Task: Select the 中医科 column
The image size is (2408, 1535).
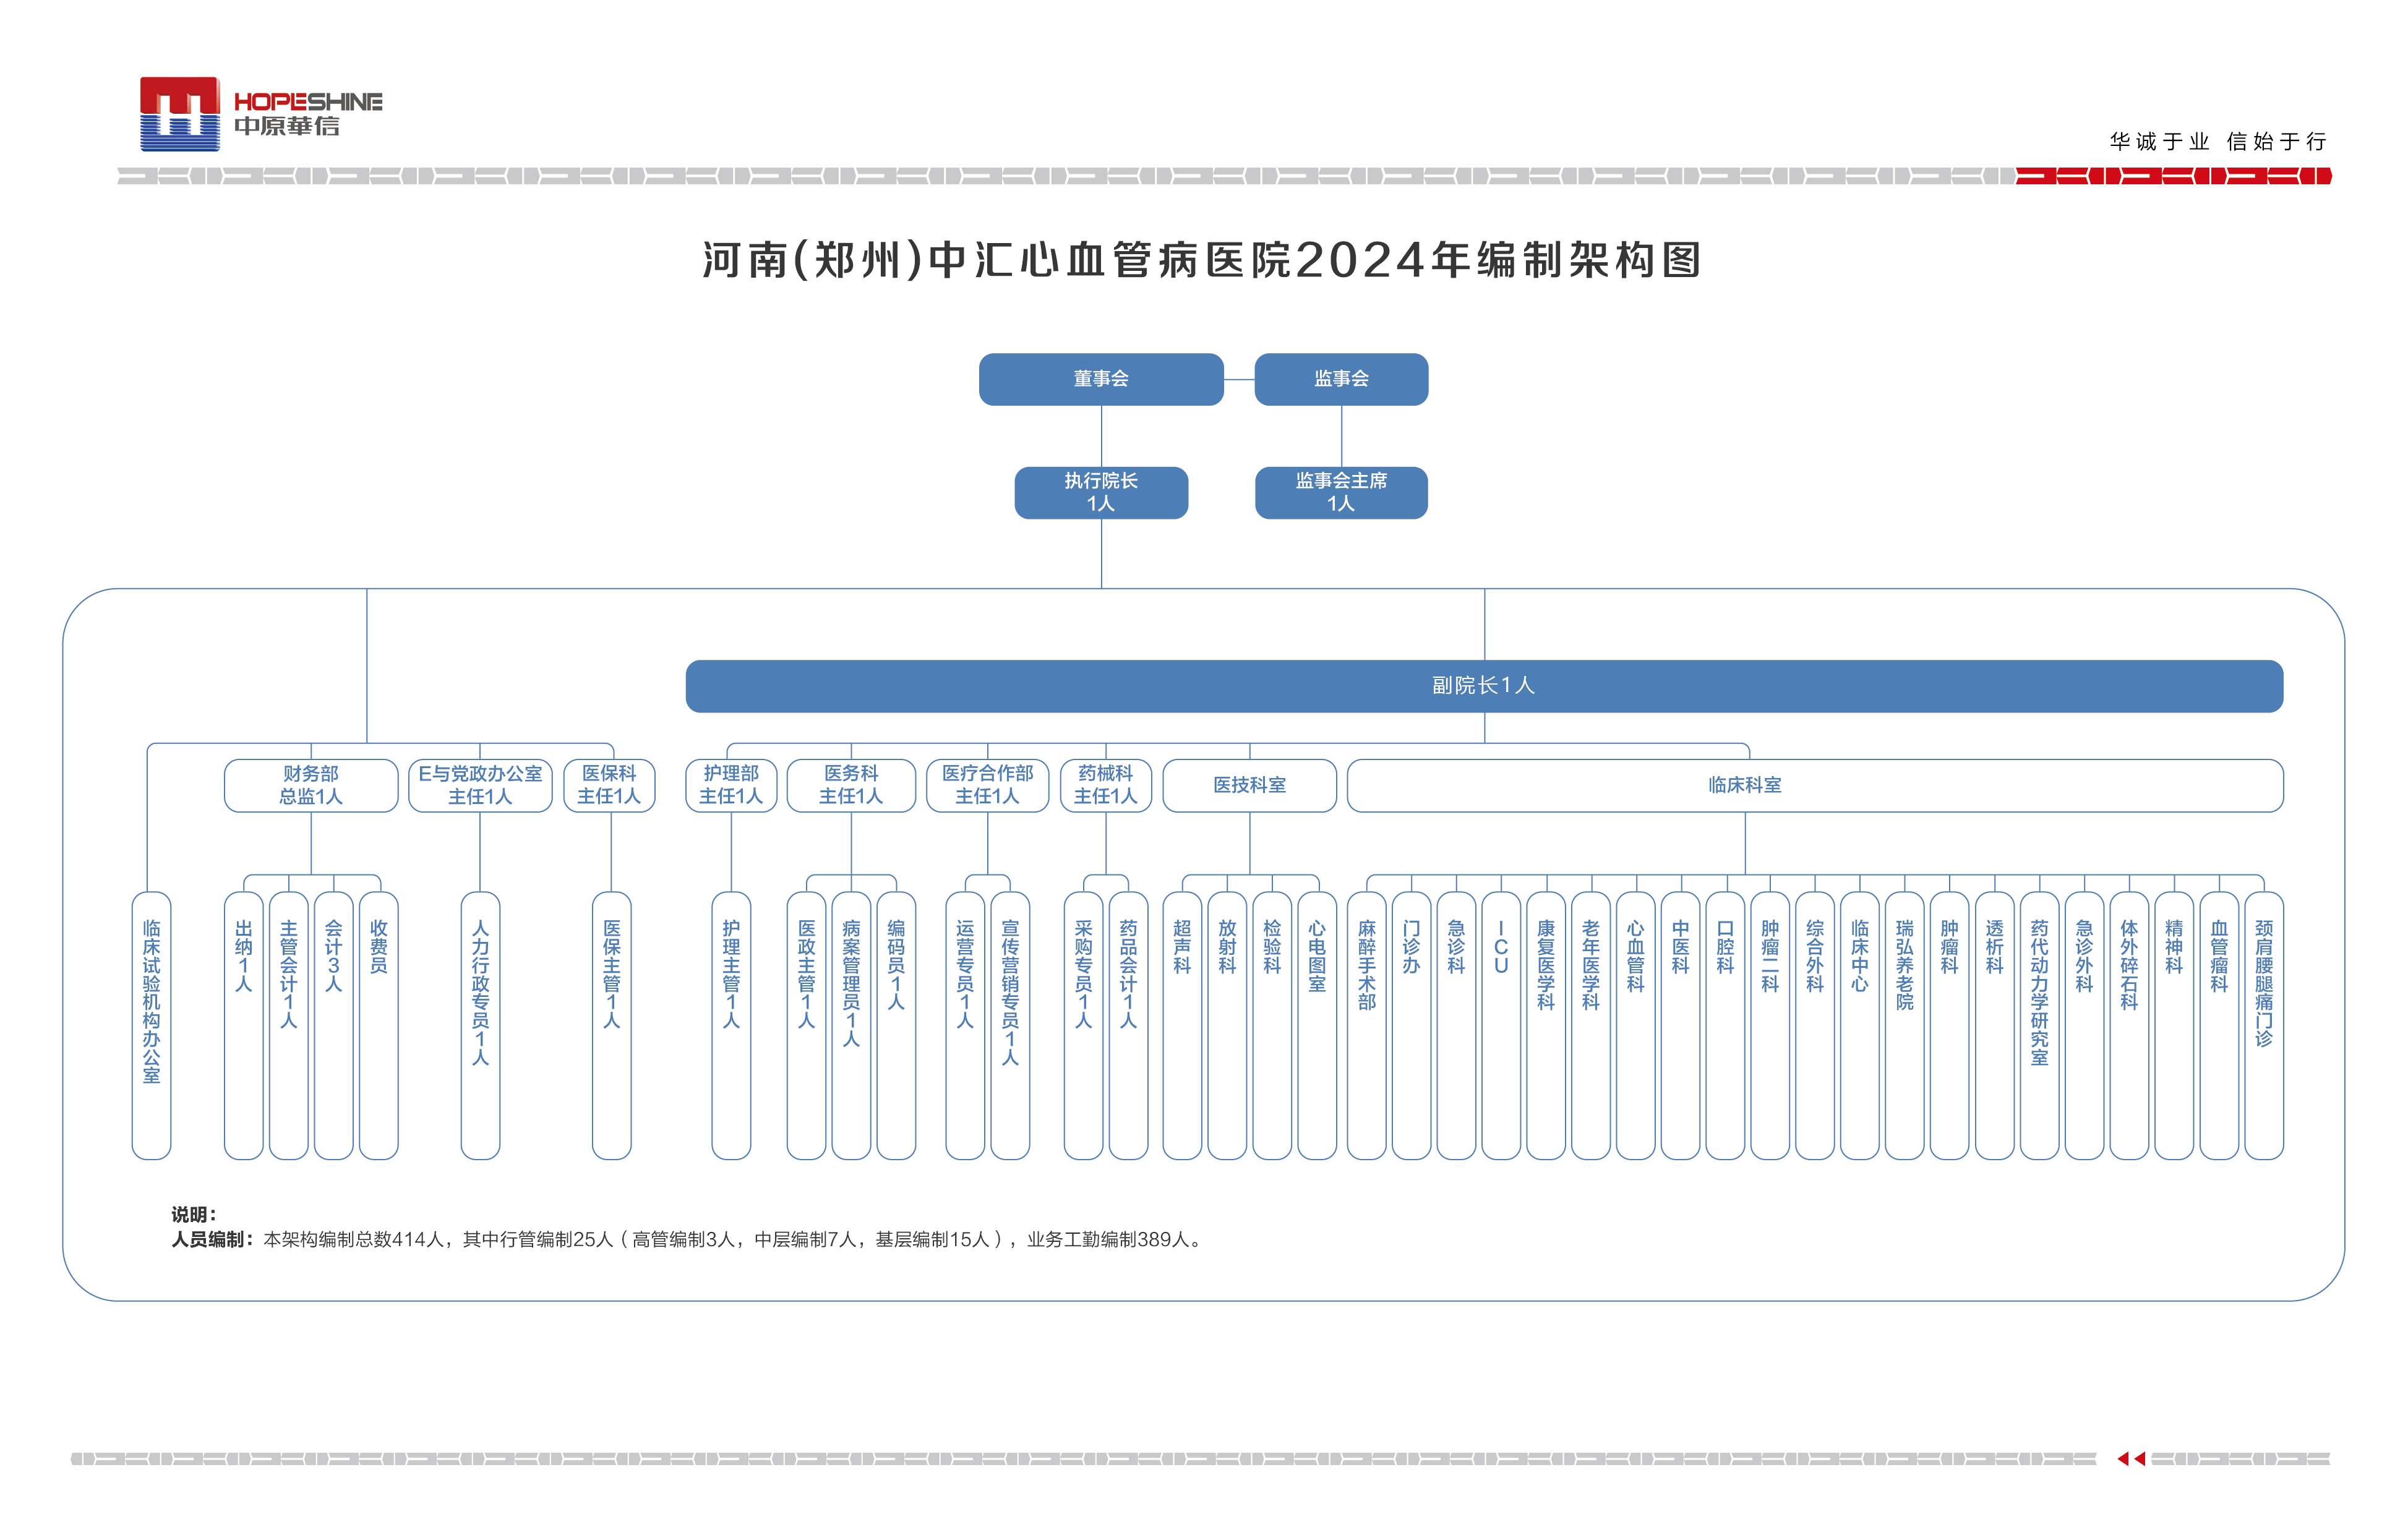Action: [x=1680, y=1026]
